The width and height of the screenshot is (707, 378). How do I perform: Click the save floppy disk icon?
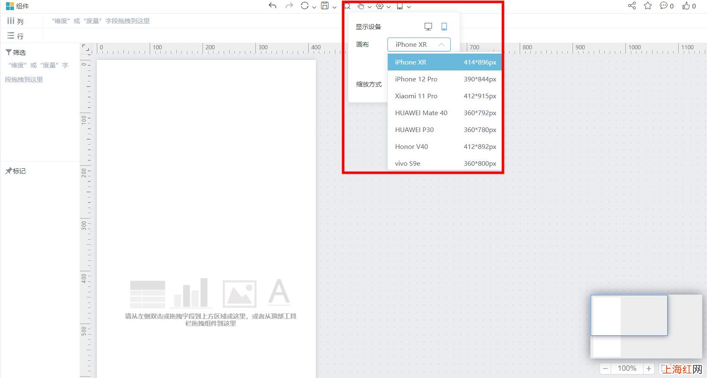325,6
